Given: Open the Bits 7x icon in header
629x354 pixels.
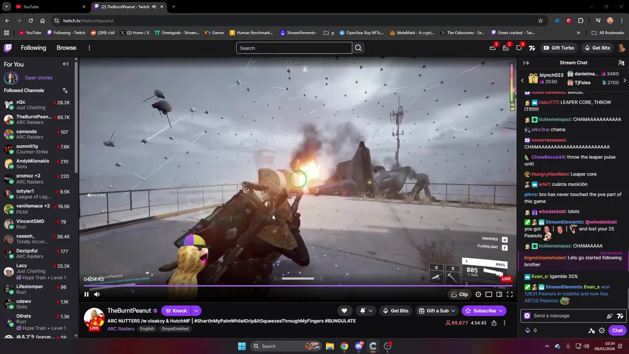Looking at the screenshot, I should coord(532,48).
